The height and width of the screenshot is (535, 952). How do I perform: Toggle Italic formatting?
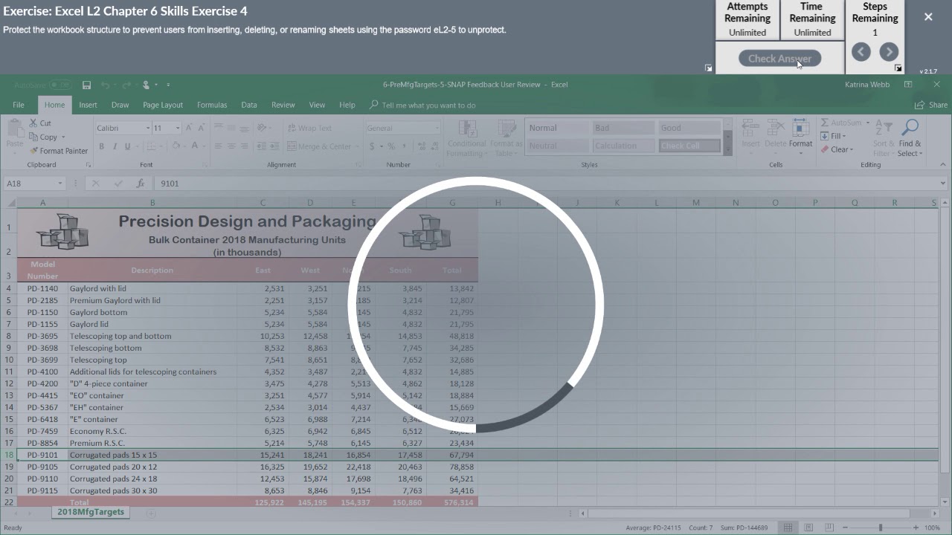pos(115,146)
